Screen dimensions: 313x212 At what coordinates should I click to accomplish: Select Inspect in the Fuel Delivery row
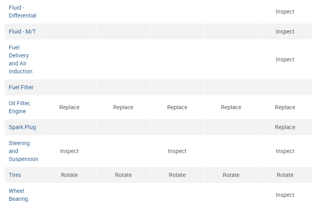[x=285, y=59]
